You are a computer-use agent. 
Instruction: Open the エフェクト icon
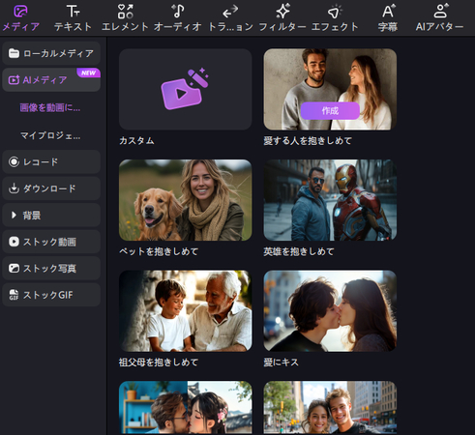pos(335,12)
